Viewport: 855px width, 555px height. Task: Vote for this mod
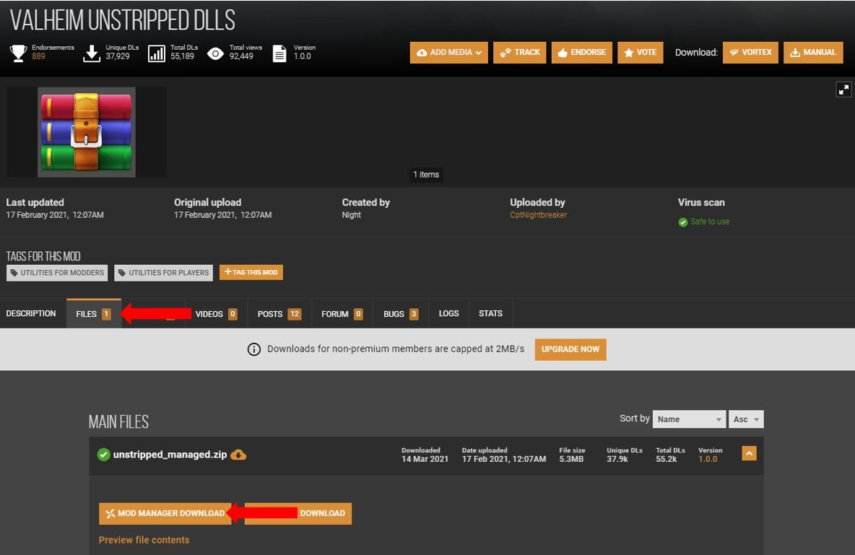pos(640,53)
